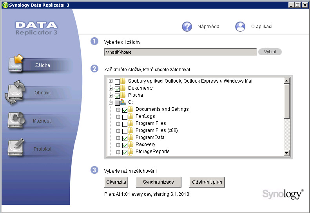Open the Protokol section

coord(42,149)
